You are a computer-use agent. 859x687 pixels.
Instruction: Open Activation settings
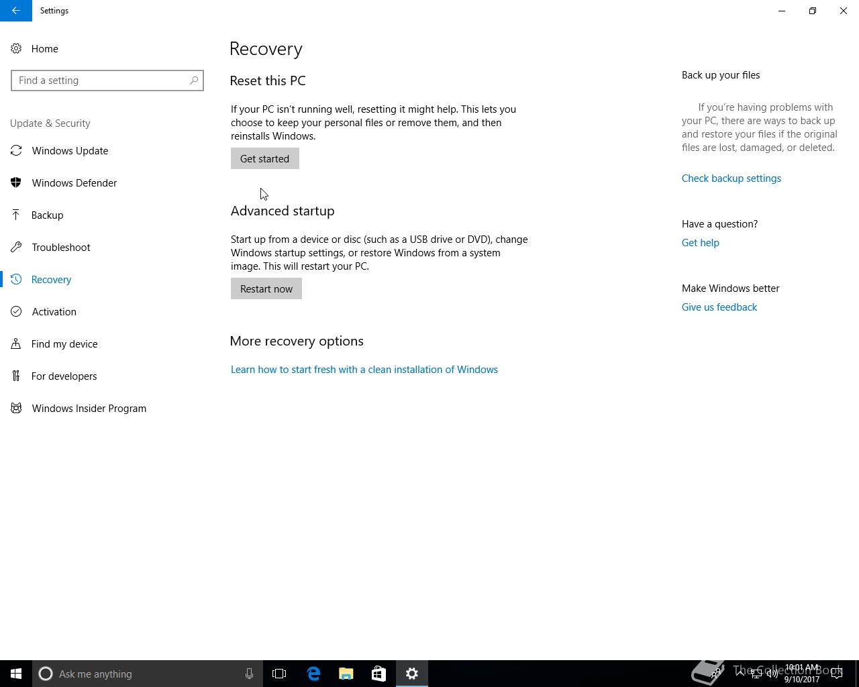coord(107,311)
